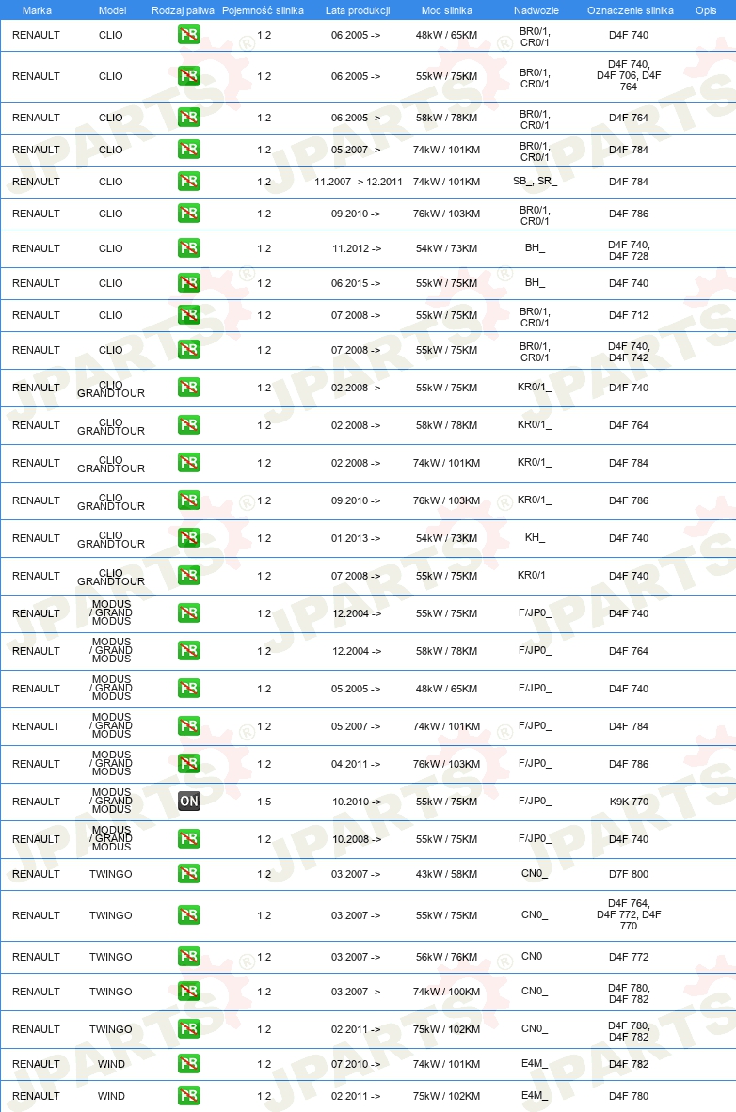The height and width of the screenshot is (1112, 736).
Task: Select WIND model cell in 74kW / 101KM row
Action: tap(111, 1064)
